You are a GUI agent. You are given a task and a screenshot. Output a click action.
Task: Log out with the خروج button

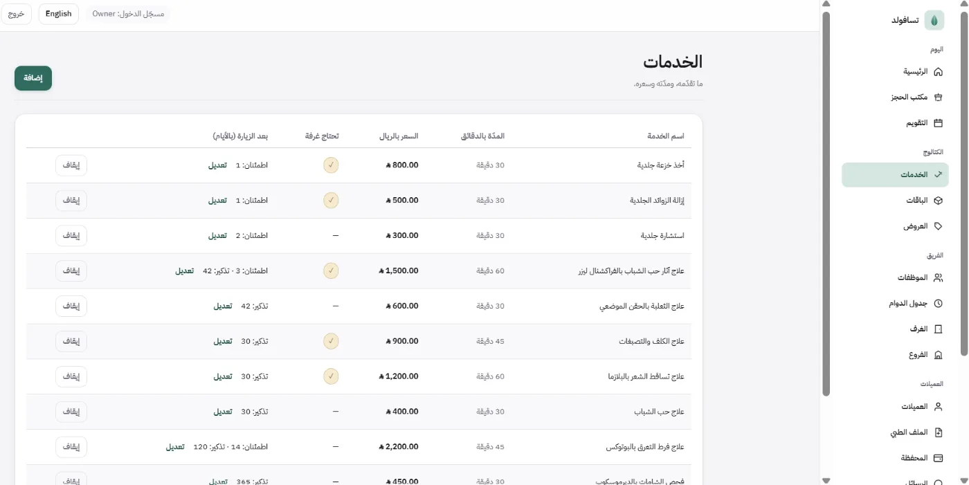(16, 14)
